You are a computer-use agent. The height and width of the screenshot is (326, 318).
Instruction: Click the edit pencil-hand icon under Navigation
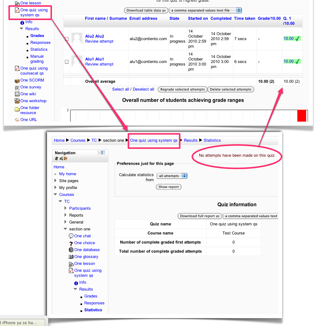click(61, 158)
